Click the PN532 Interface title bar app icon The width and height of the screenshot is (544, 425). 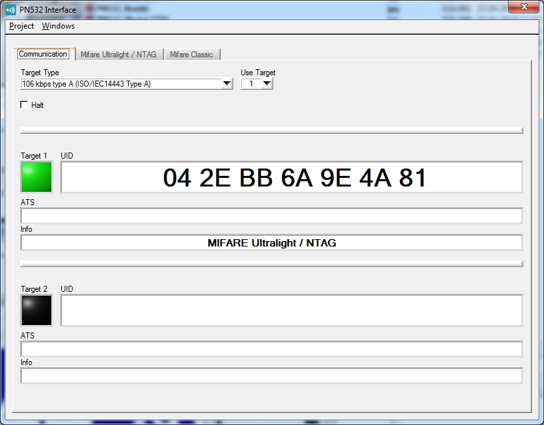tap(11, 10)
